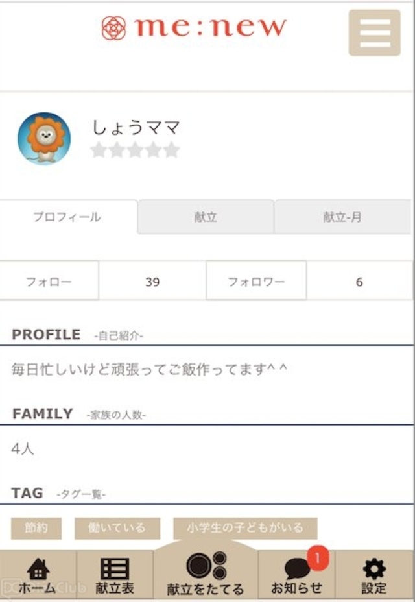
Task: Open お知らせ notifications speech bubble
Action: pyautogui.click(x=296, y=575)
